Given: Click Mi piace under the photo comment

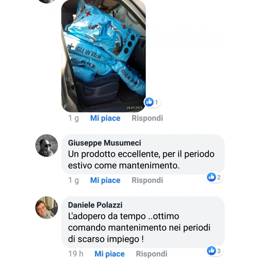Looking at the screenshot, I should pos(105,118).
